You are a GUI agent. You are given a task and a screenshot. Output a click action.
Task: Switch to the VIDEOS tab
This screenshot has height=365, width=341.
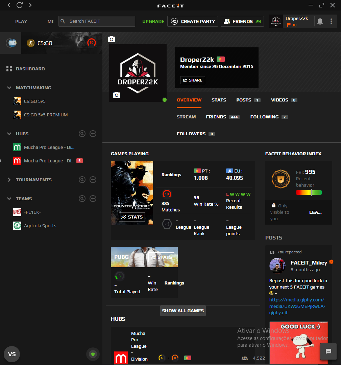(284, 100)
